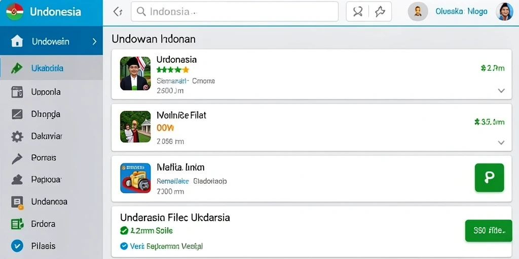Select Dakaviar in the sidebar
Image resolution: width=519 pixels, height=259 pixels.
[47, 136]
